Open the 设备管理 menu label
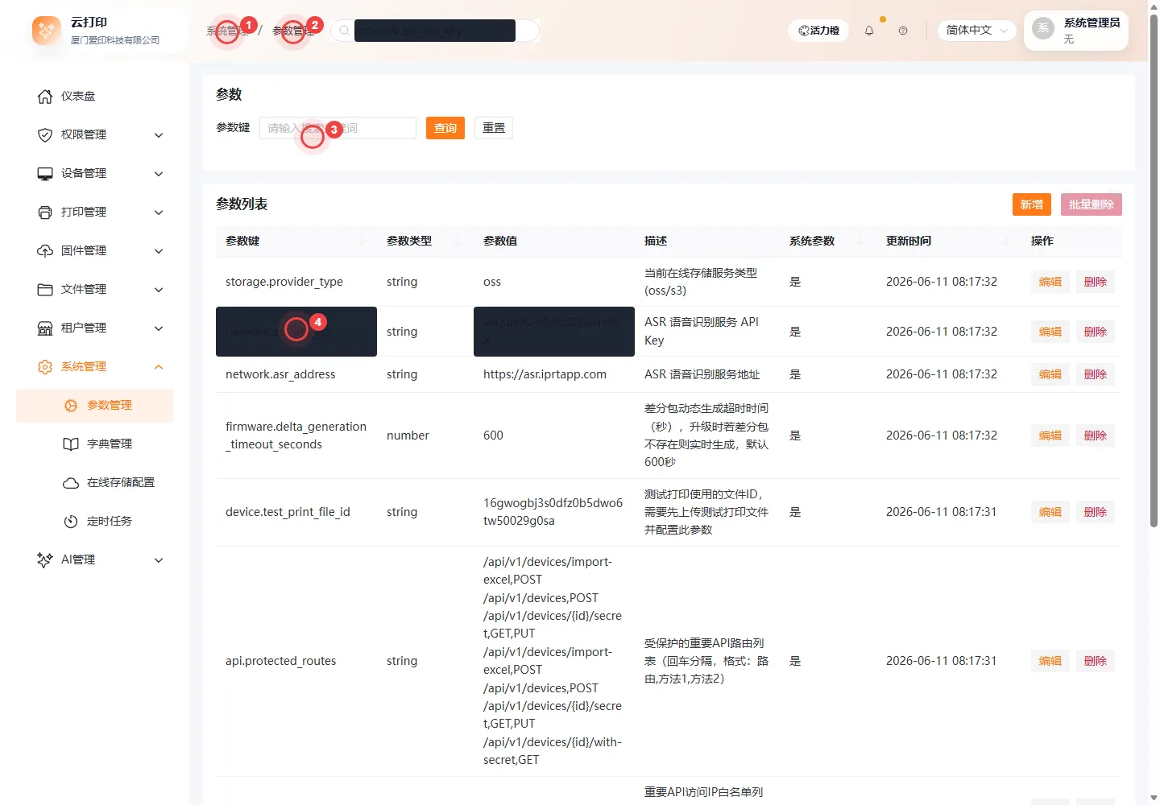 [84, 174]
